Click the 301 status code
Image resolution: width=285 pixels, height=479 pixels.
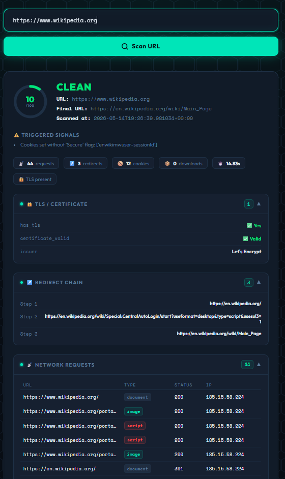click(179, 469)
